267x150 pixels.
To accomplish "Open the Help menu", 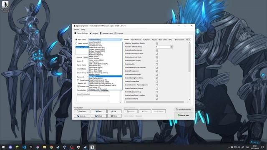I will click(x=83, y=30).
